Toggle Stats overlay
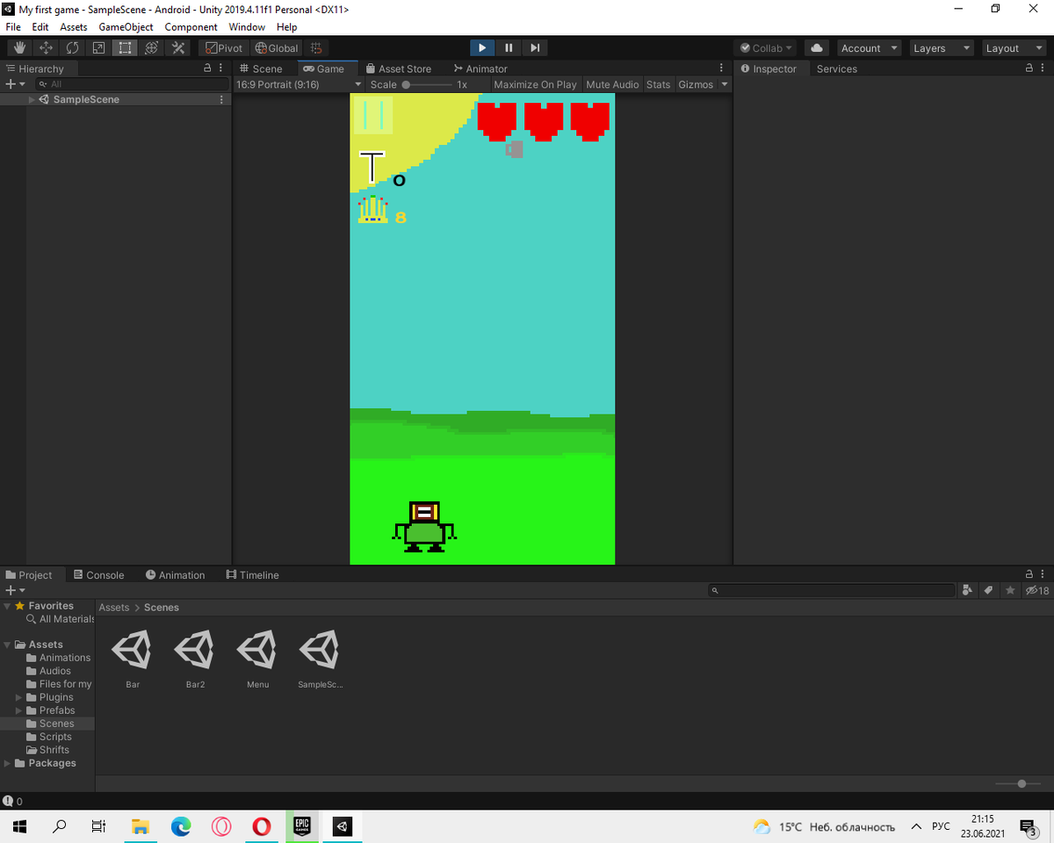The height and width of the screenshot is (843, 1054). coord(658,84)
